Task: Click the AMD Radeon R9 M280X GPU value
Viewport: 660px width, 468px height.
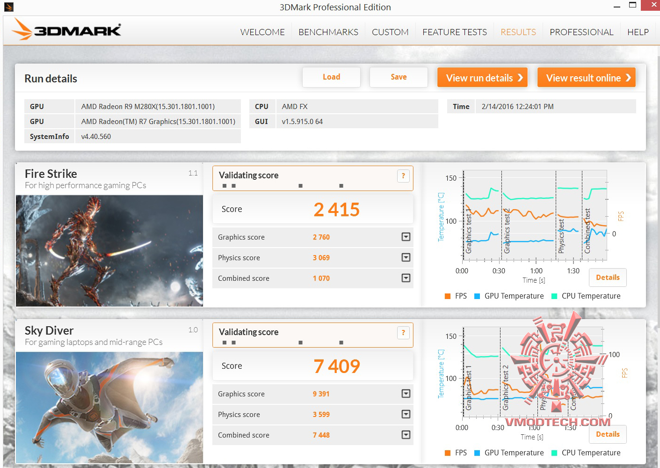Action: pyautogui.click(x=148, y=107)
